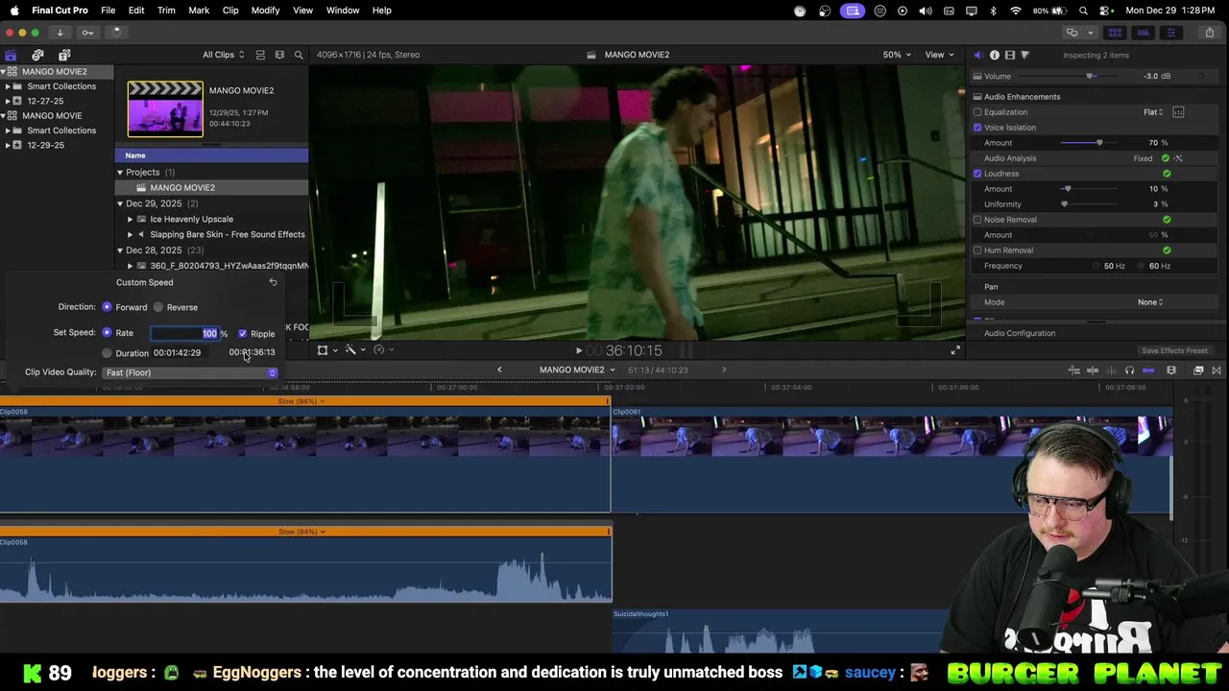The width and height of the screenshot is (1229, 691).
Task: Open the Flat equalization preset dropdown
Action: coord(1153,112)
